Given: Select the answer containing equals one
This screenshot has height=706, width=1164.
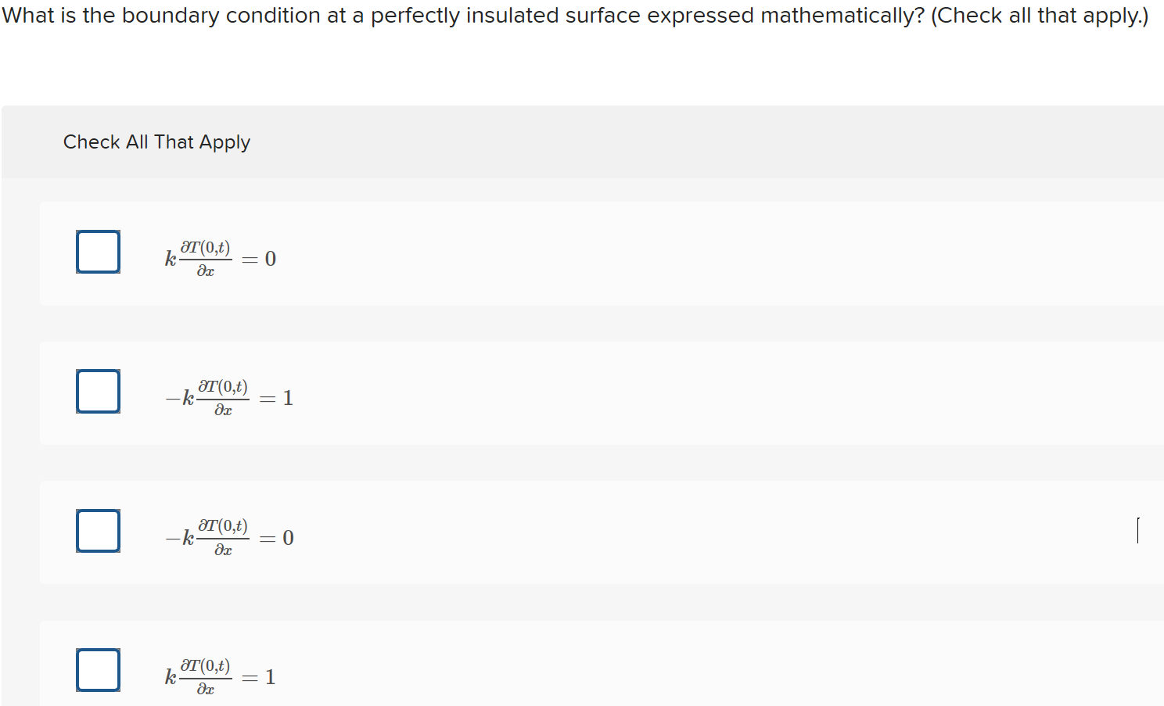Looking at the screenshot, I should coord(229,397).
